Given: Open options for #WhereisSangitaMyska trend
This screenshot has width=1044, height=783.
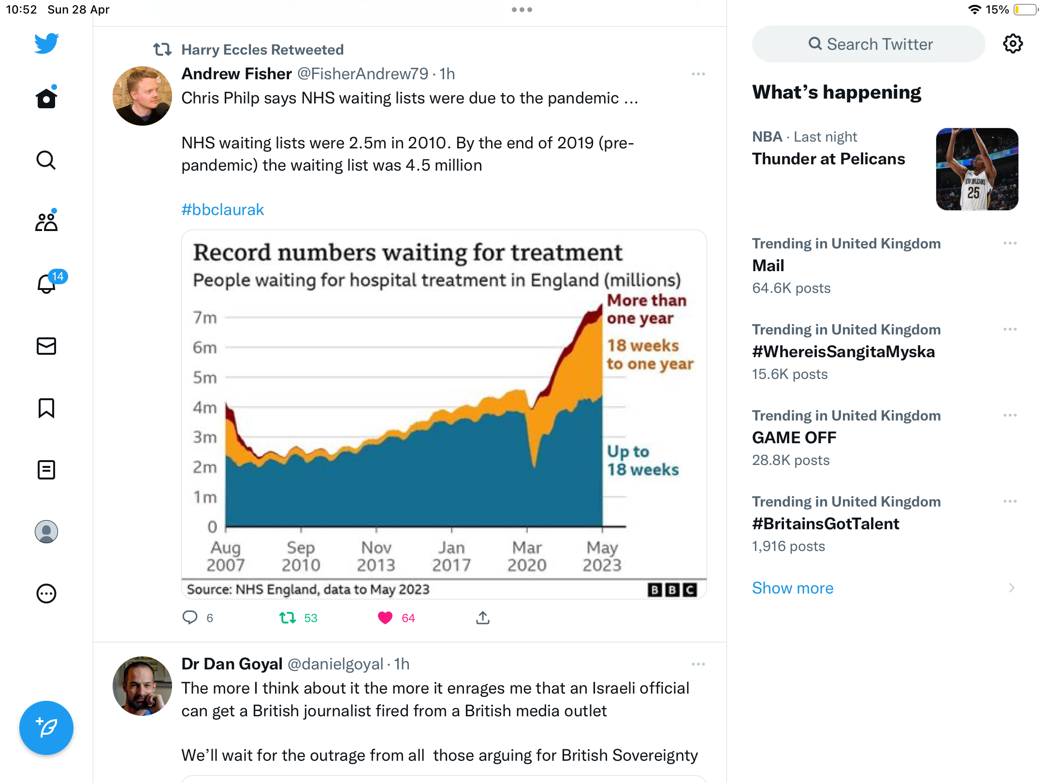Looking at the screenshot, I should [1010, 329].
